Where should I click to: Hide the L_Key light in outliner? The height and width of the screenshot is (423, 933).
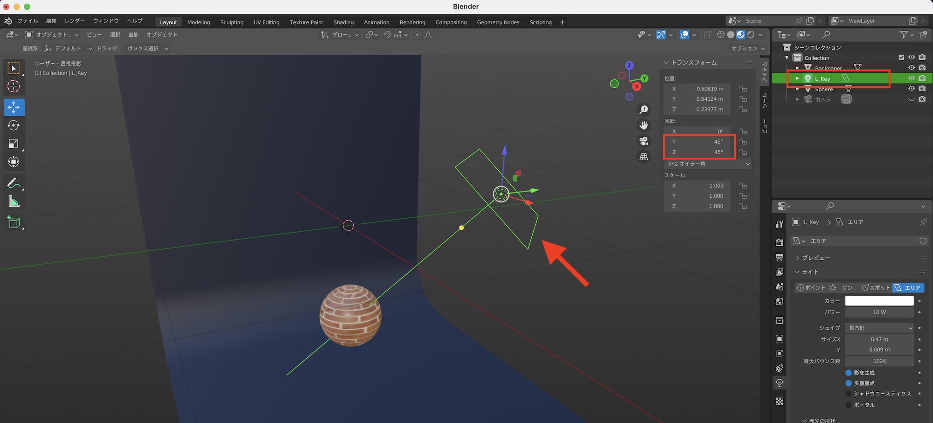911,78
